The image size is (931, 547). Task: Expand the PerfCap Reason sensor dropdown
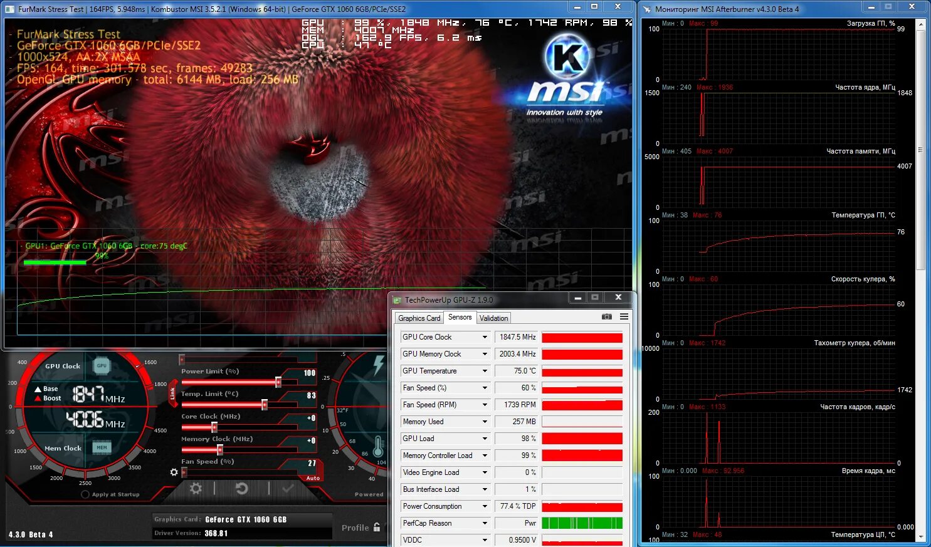point(485,523)
